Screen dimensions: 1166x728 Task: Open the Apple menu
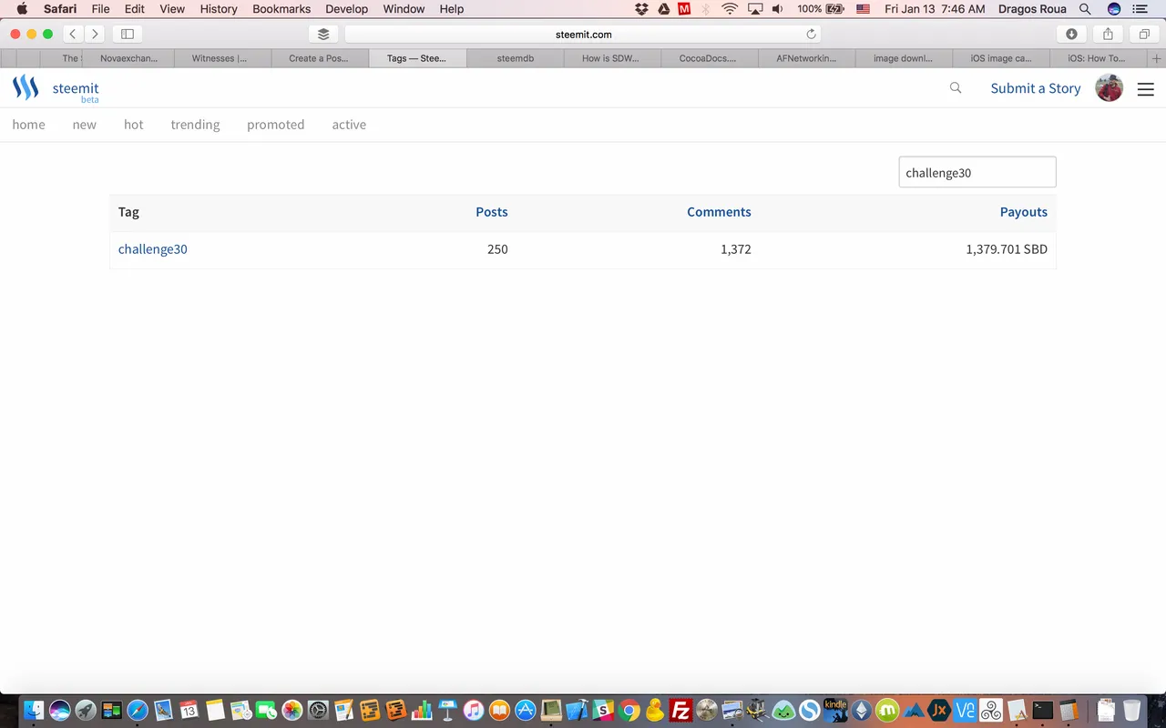coord(22,9)
